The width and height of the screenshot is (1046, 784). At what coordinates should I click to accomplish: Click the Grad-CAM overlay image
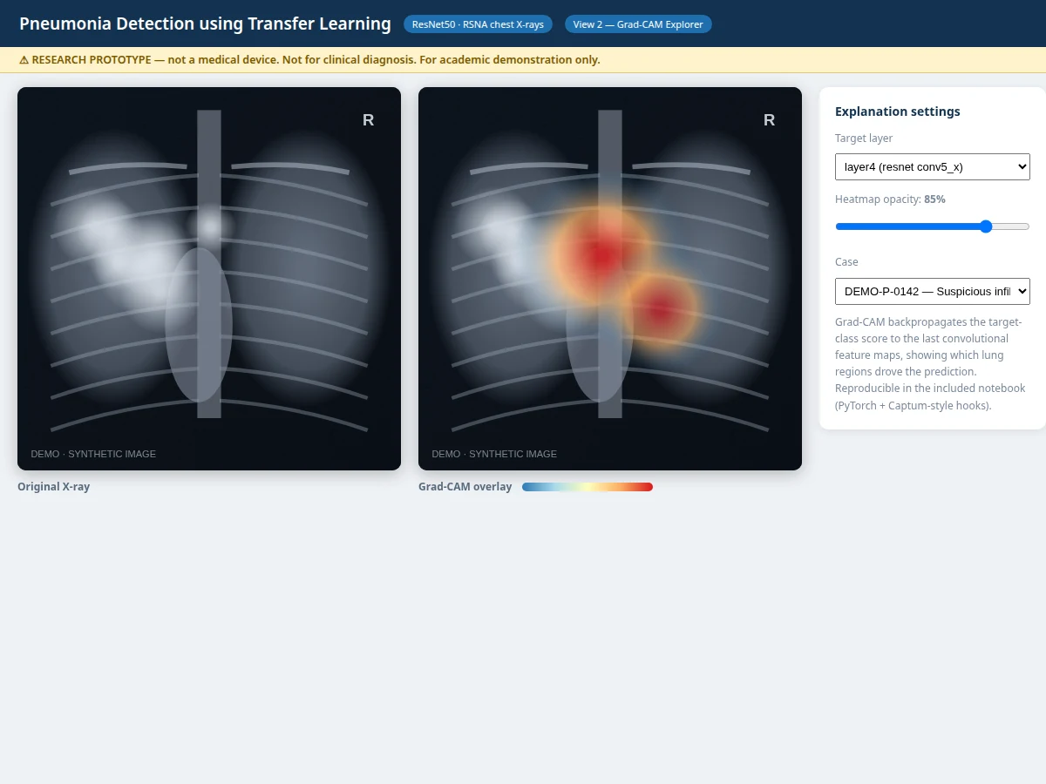click(610, 279)
